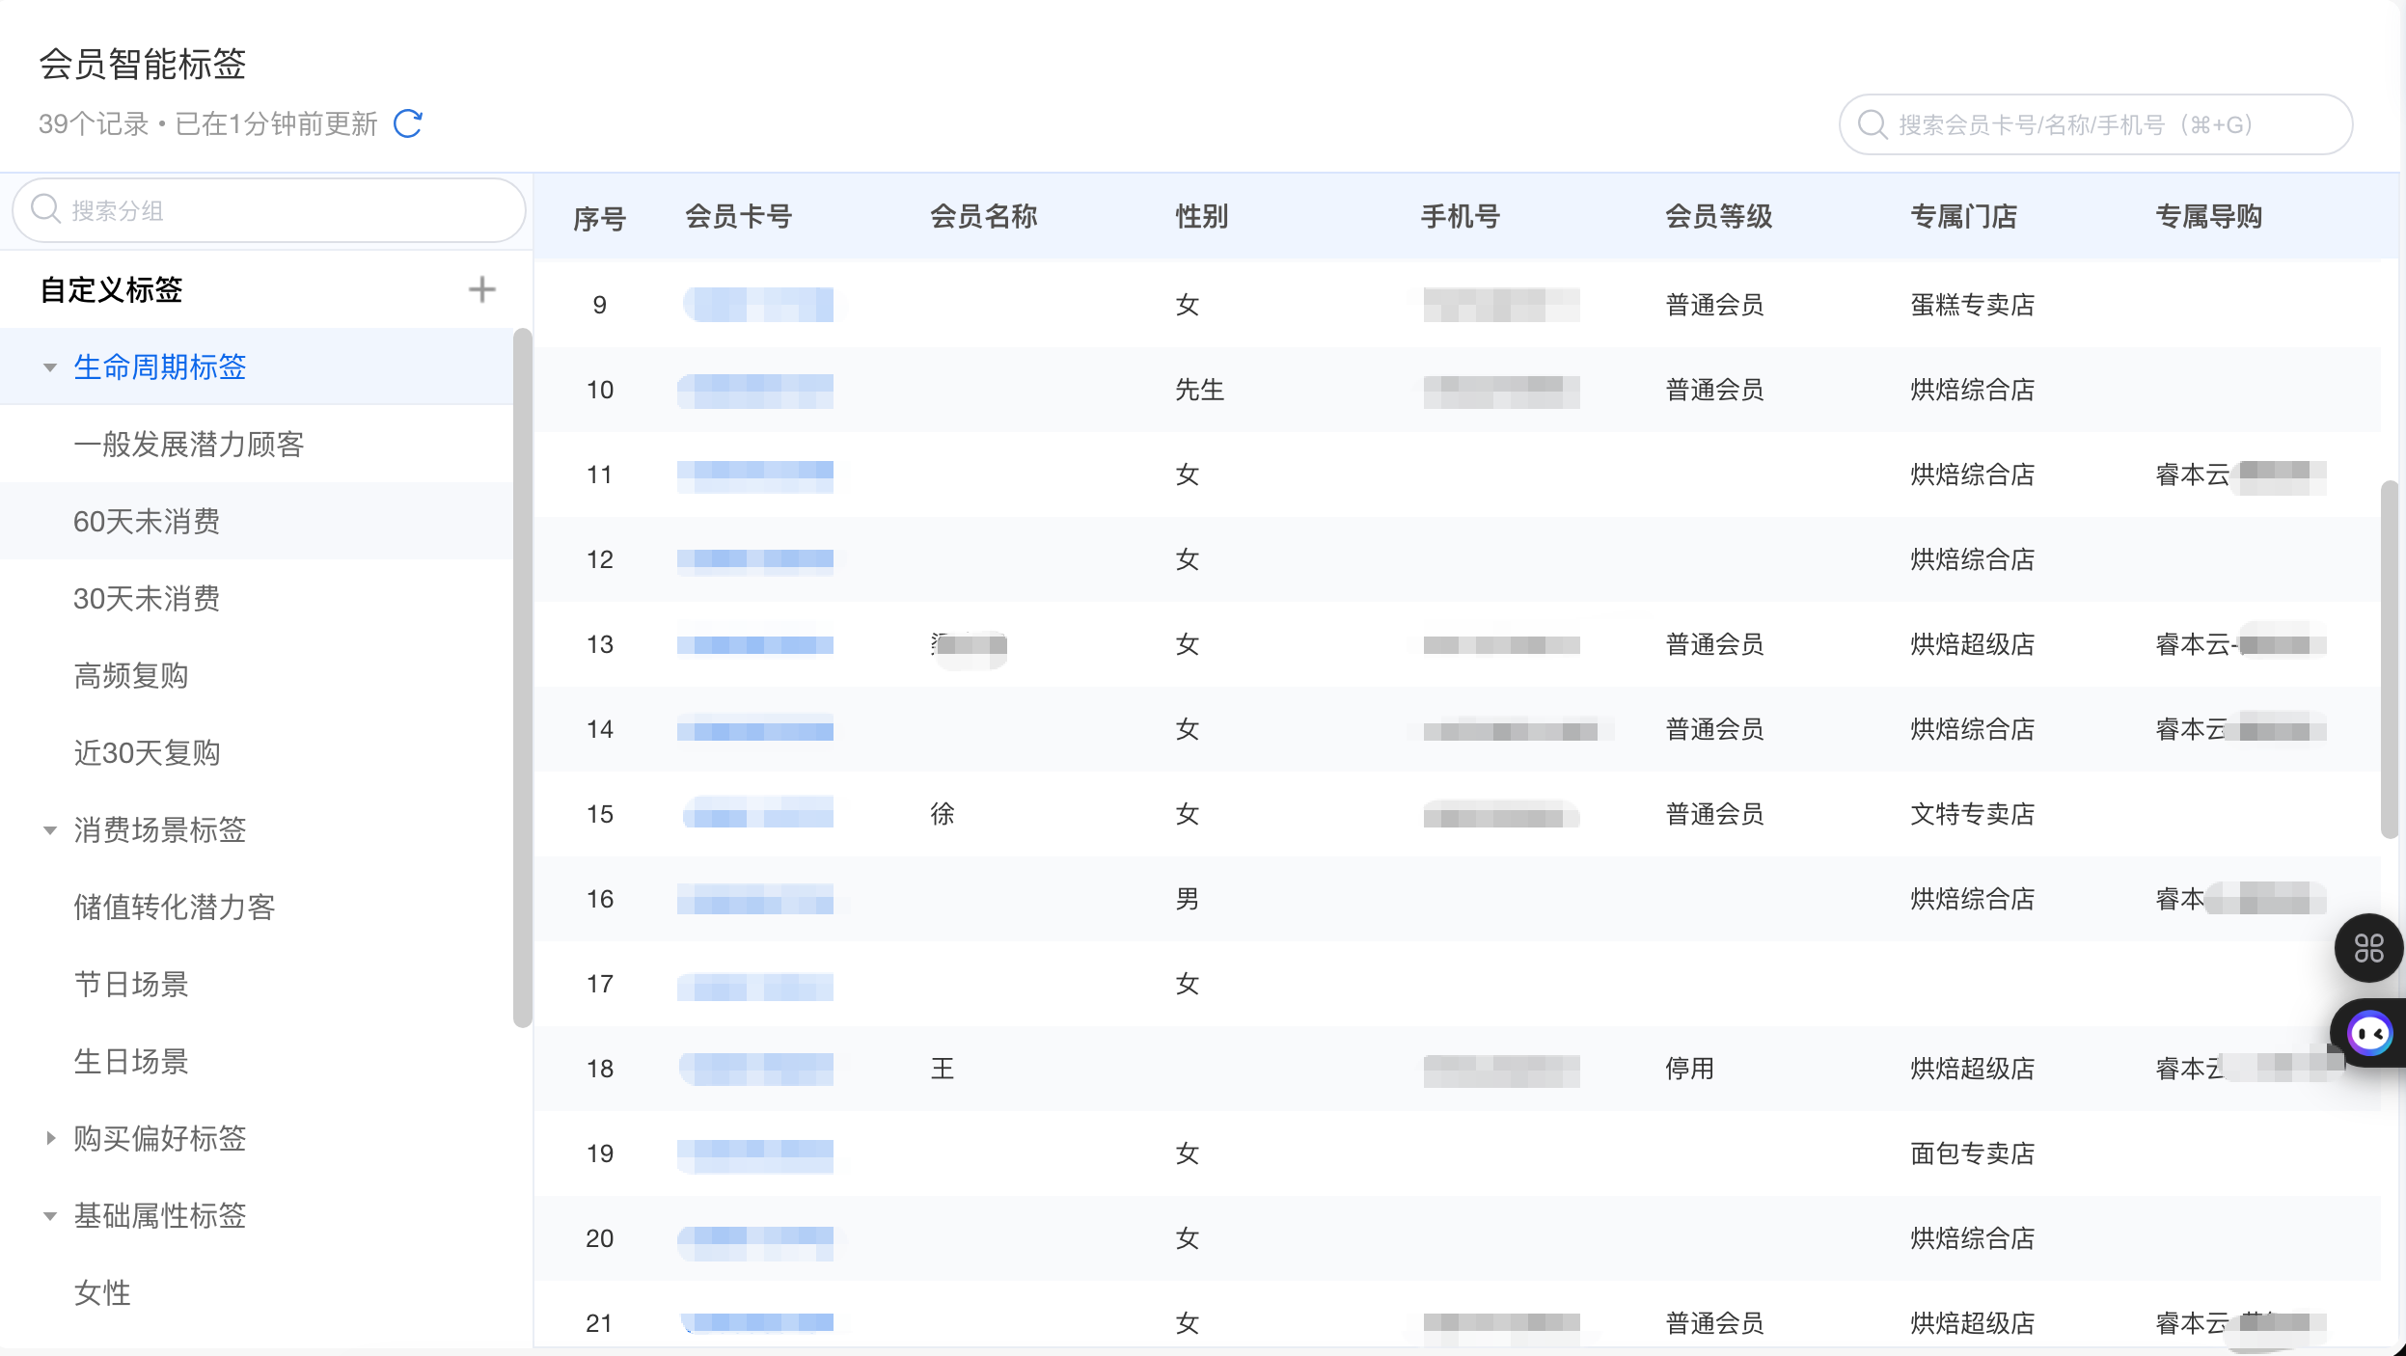This screenshot has height=1356, width=2406.
Task: Select the 生日场景 tag
Action: 131,1062
